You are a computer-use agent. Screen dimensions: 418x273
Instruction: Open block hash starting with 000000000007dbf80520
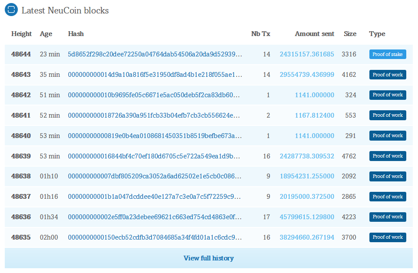(155, 176)
